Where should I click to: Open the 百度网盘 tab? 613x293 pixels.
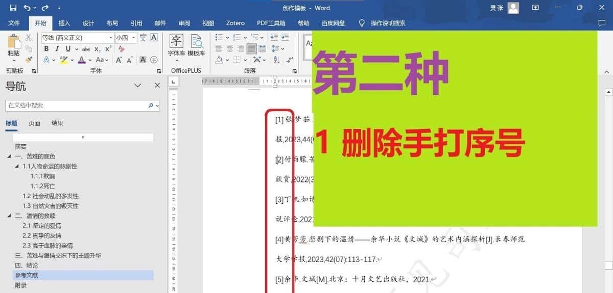(x=333, y=23)
